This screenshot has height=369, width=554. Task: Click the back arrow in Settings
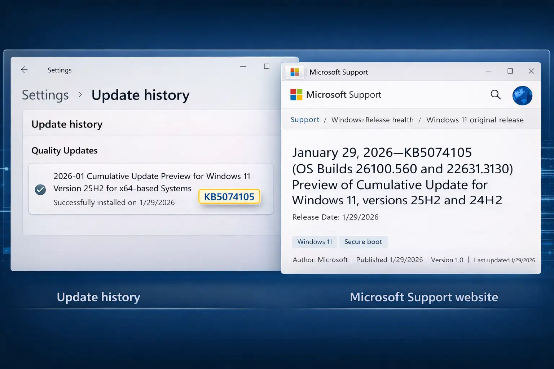[x=24, y=70]
